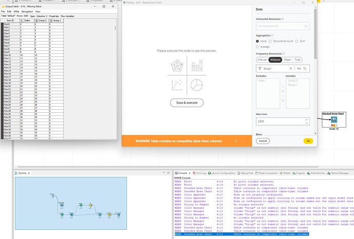Open File menu in Output table

[x=3, y=11]
